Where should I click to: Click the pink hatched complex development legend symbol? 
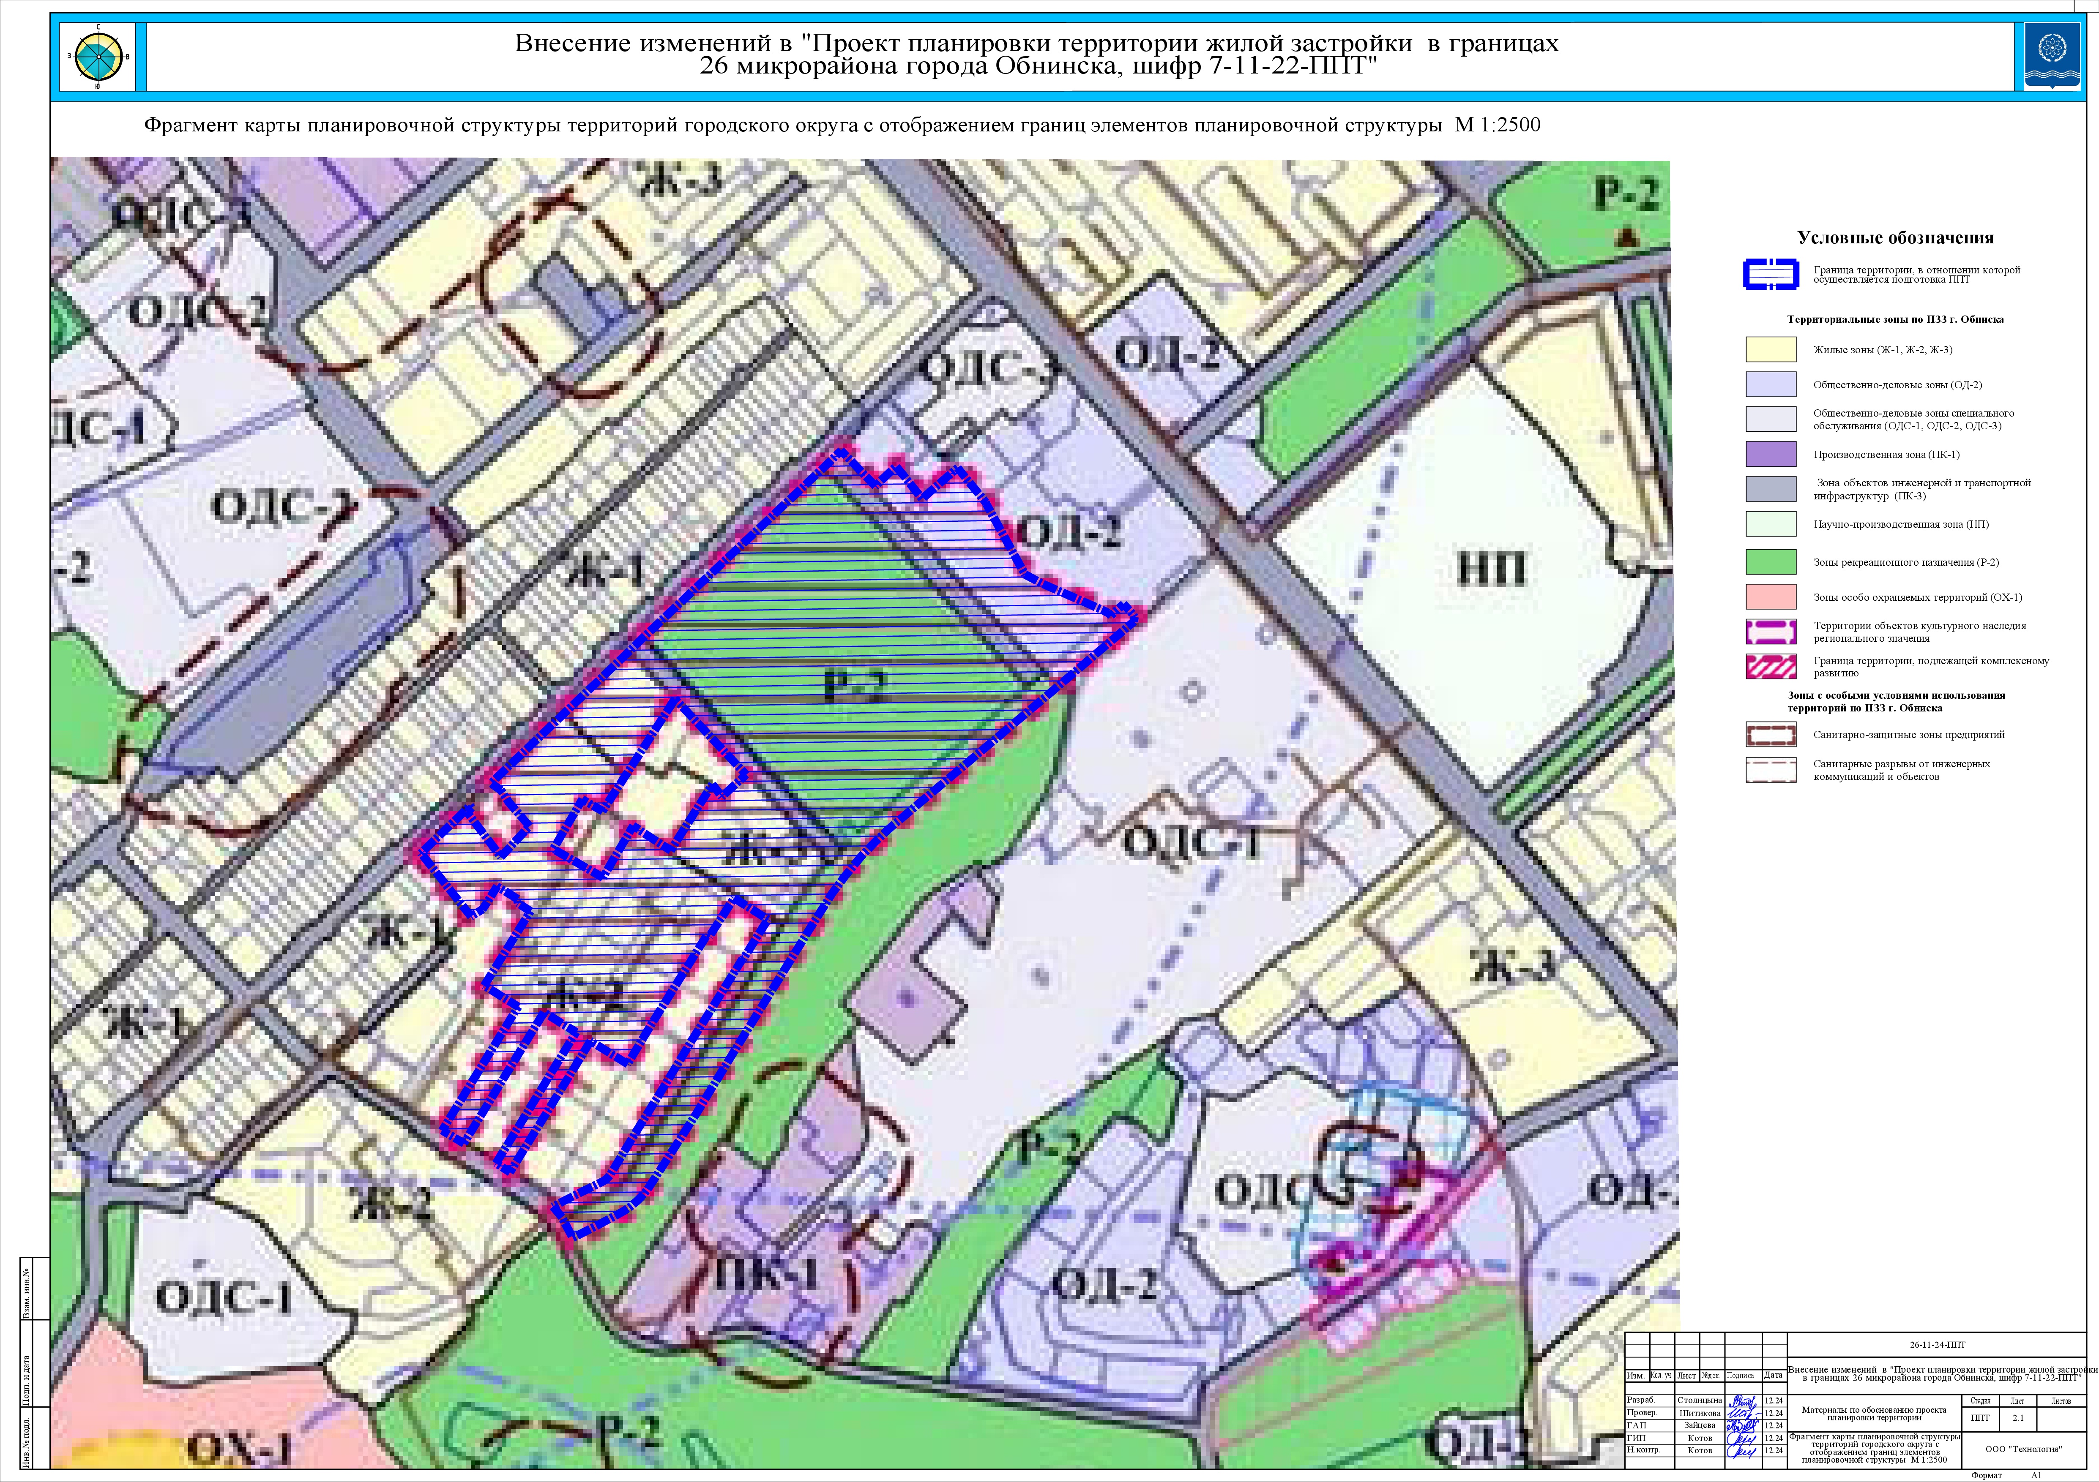1771,666
